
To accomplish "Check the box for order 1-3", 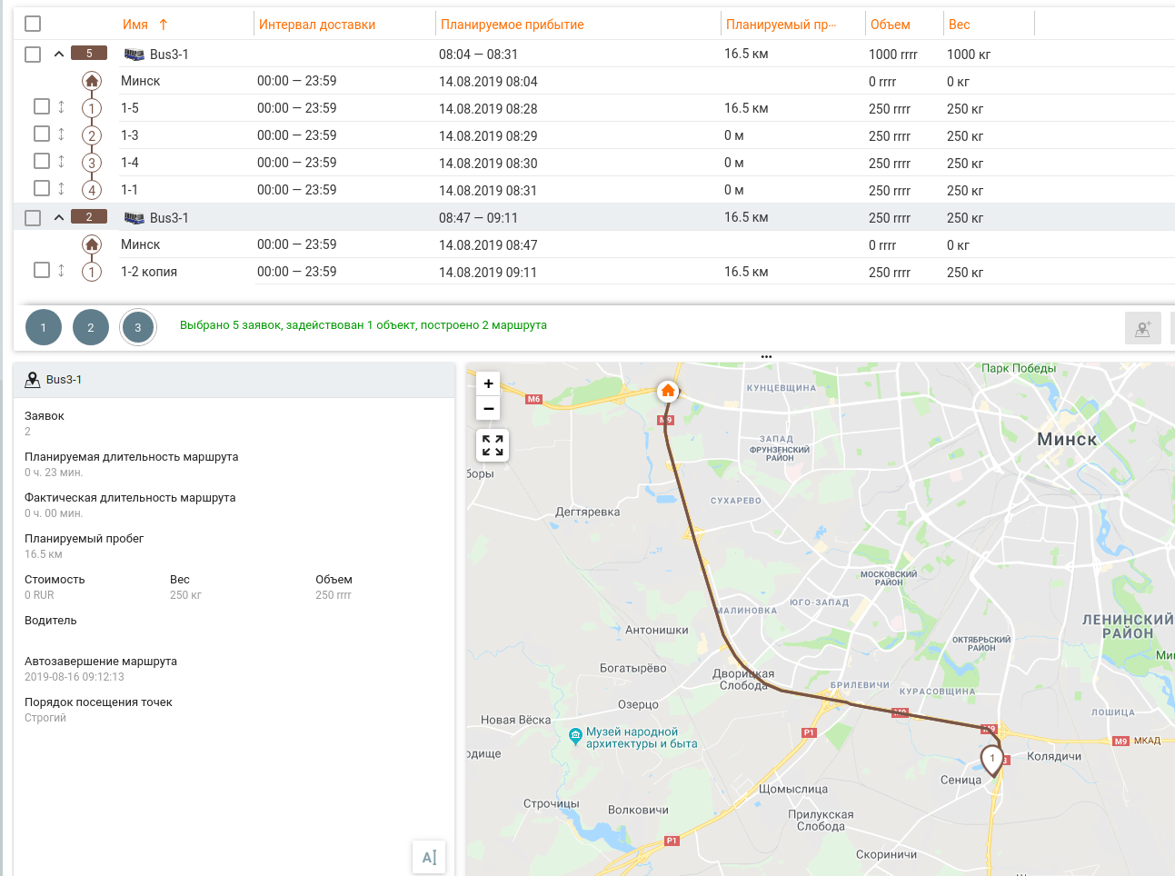I will 42,134.
